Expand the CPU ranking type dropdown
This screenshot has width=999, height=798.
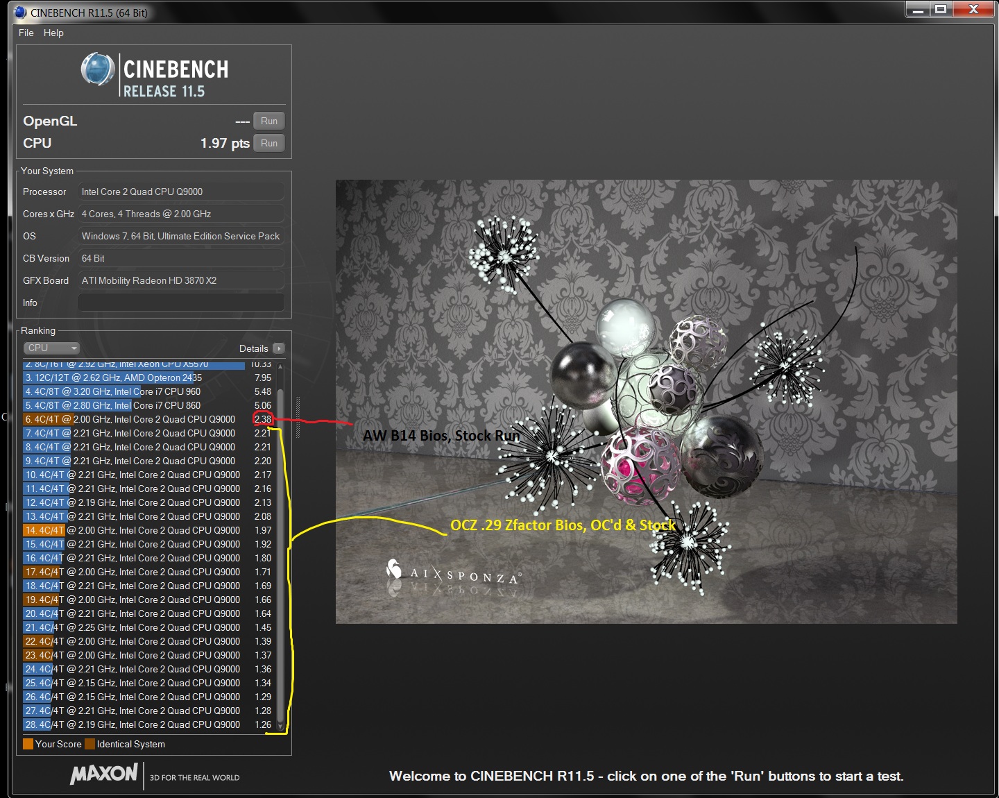(x=52, y=348)
